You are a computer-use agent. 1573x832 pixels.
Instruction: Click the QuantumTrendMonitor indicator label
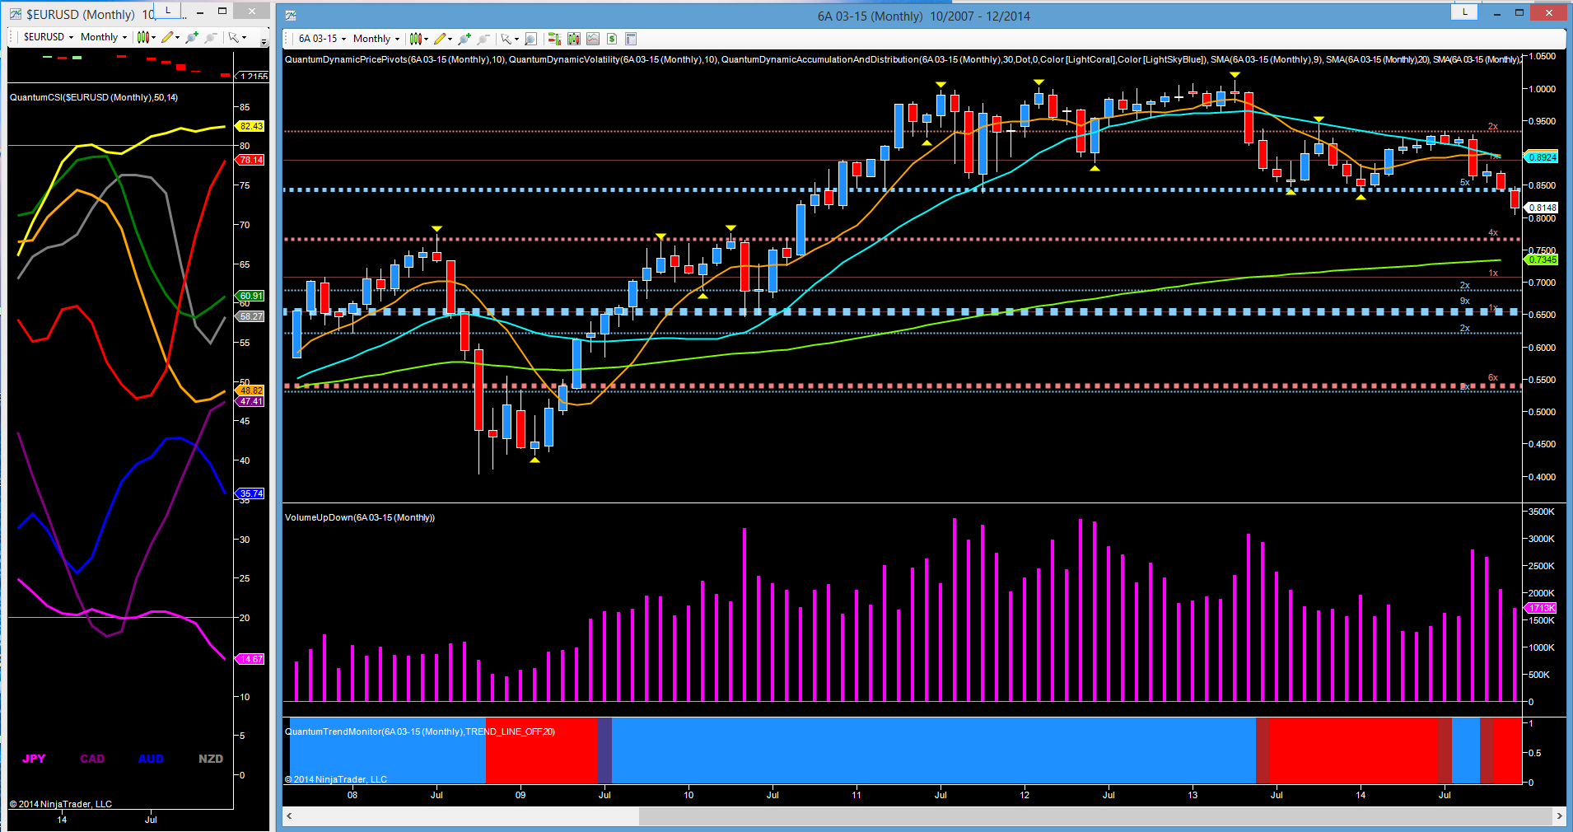(420, 732)
